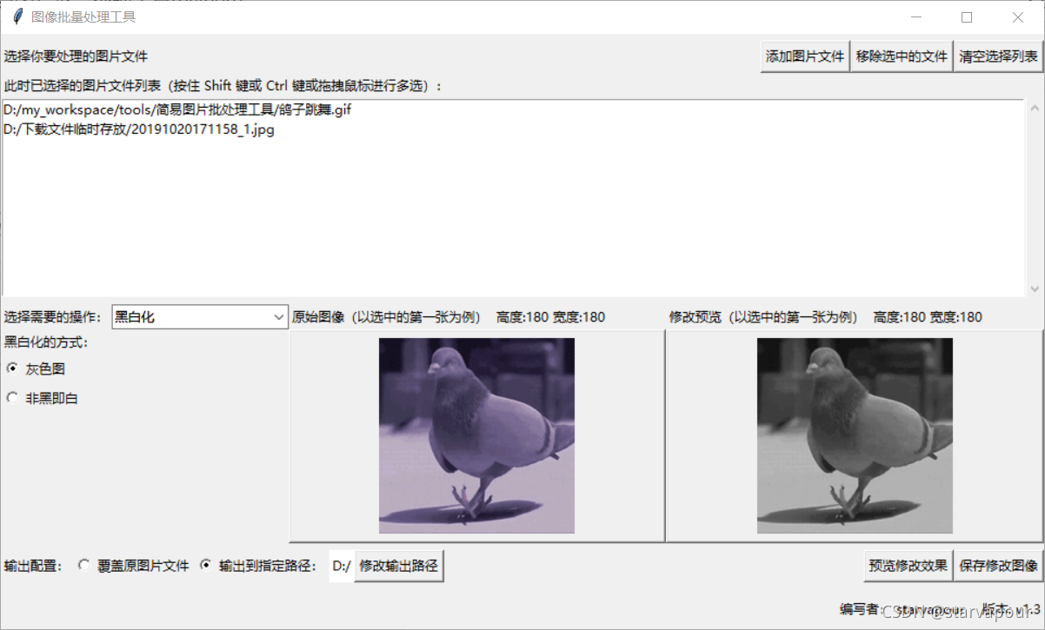Click the 移除选中的文件 button

[x=902, y=56]
